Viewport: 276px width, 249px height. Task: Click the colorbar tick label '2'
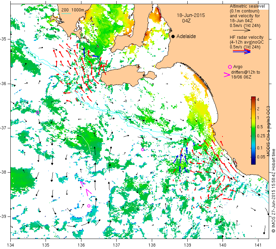point(258,109)
